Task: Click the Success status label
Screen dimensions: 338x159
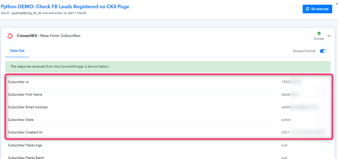Action: click(x=319, y=39)
